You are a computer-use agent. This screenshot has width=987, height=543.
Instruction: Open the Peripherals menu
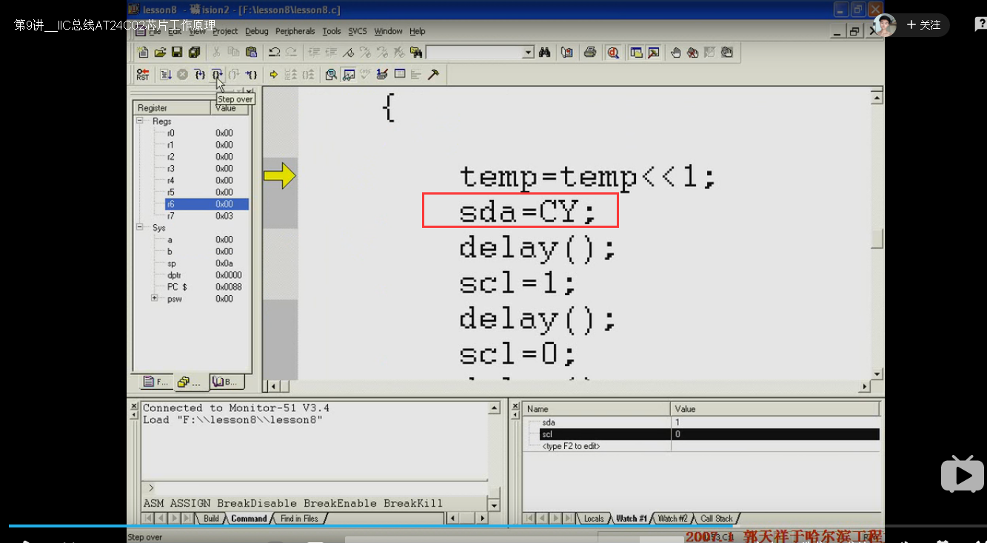[x=295, y=31]
